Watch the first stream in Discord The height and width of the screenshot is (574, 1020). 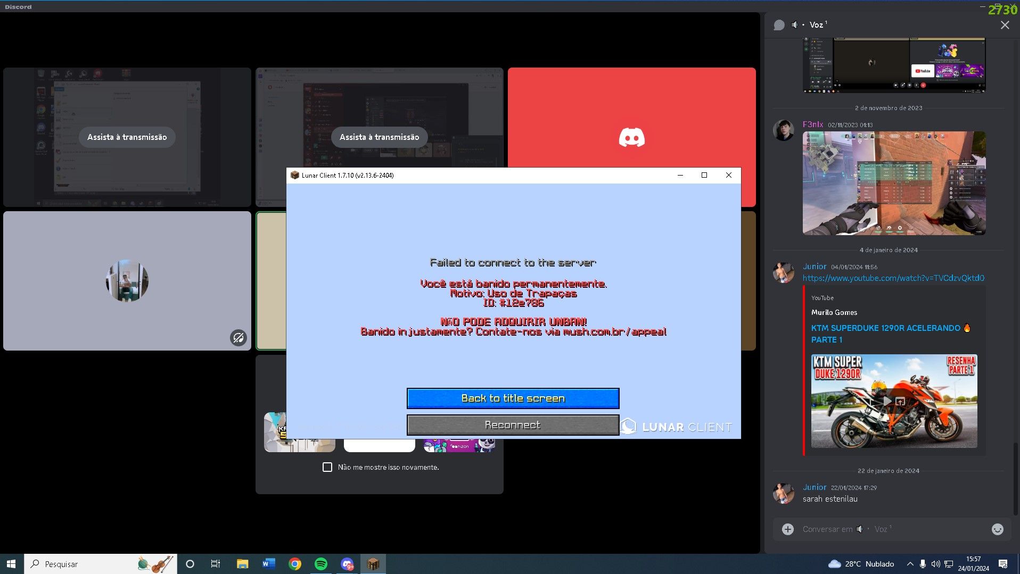[127, 137]
